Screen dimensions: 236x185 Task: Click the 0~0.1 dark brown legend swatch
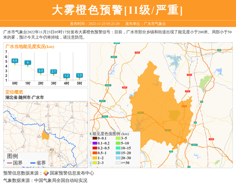pyautogui.click(x=95, y=138)
